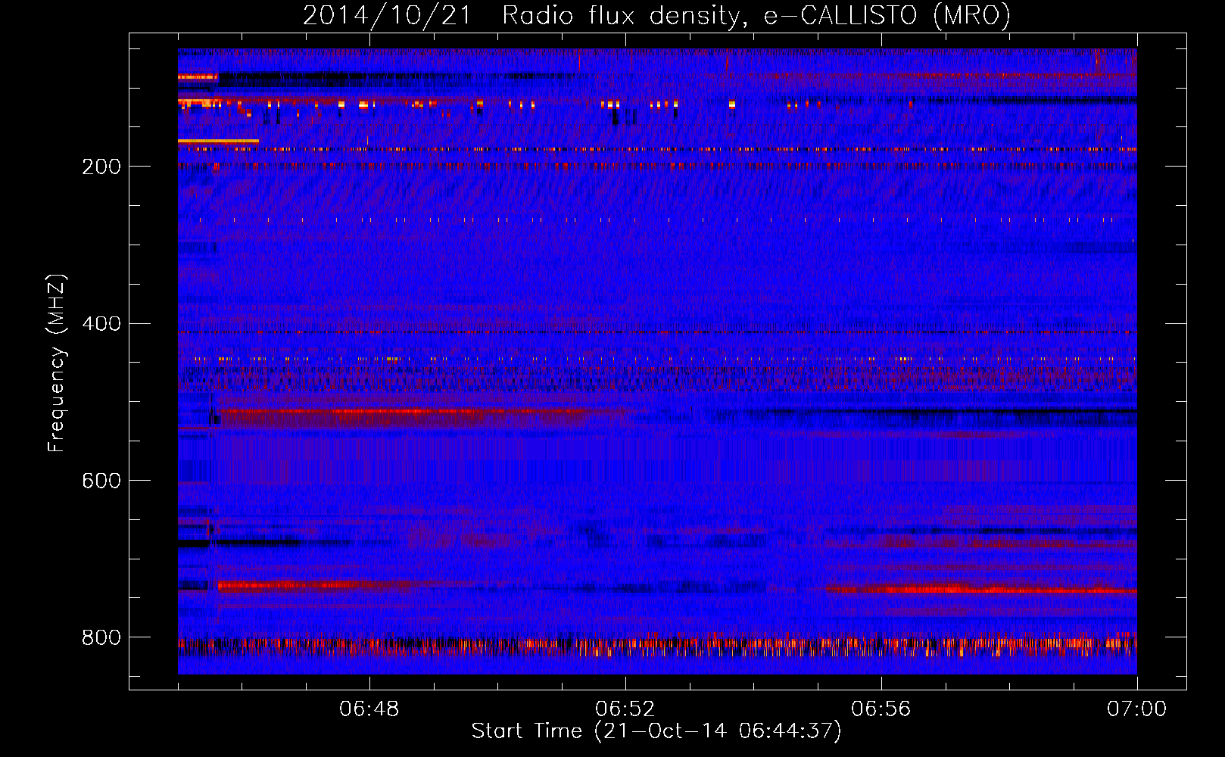Click the 06:52 time tick label
The height and width of the screenshot is (757, 1225).
(625, 709)
